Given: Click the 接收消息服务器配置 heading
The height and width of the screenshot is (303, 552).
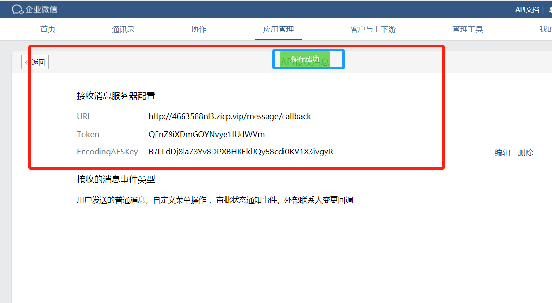Looking at the screenshot, I should pos(116,96).
